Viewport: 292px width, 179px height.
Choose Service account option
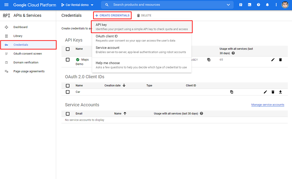click(142, 50)
